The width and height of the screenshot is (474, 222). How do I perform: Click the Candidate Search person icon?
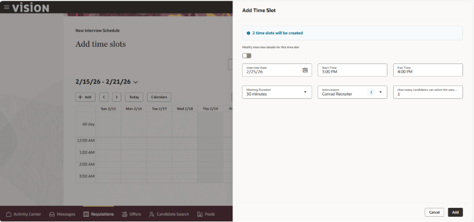click(x=152, y=214)
